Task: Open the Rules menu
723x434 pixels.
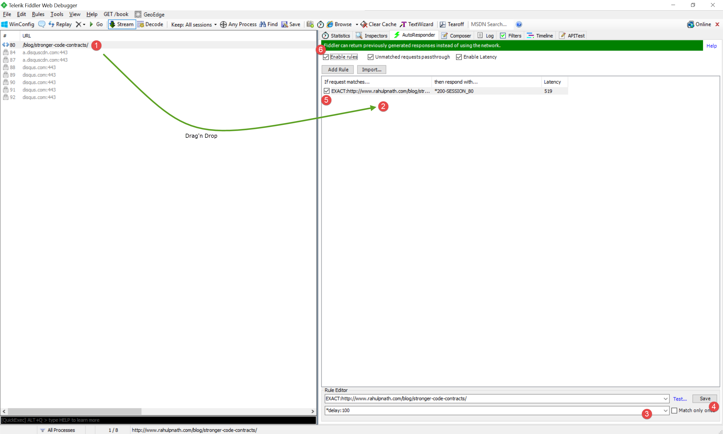Action: [x=38, y=14]
